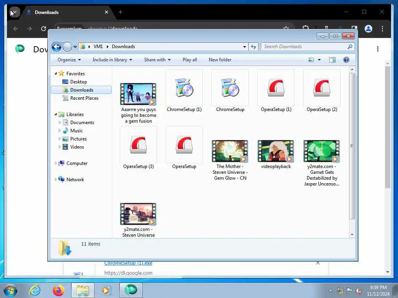Open the Include in library menu

coord(112,60)
